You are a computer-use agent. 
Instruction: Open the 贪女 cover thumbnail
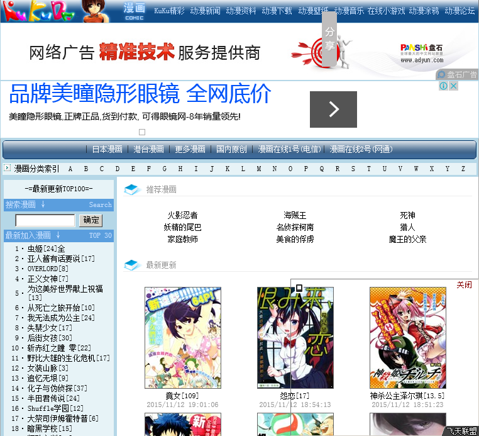183,338
